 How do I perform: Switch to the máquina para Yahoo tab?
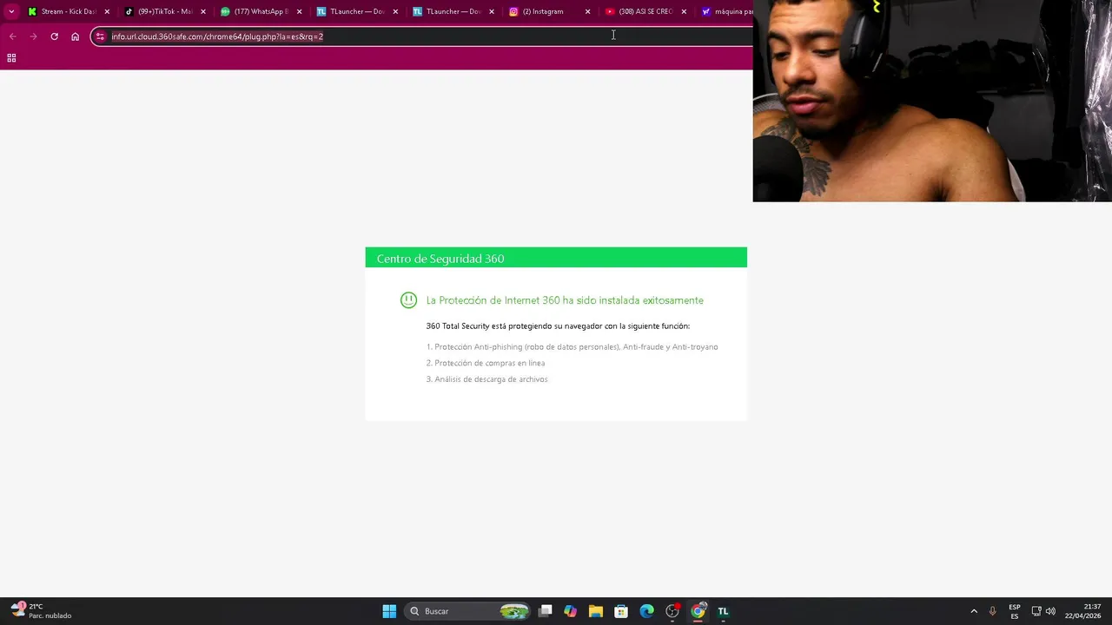pyautogui.click(x=728, y=11)
